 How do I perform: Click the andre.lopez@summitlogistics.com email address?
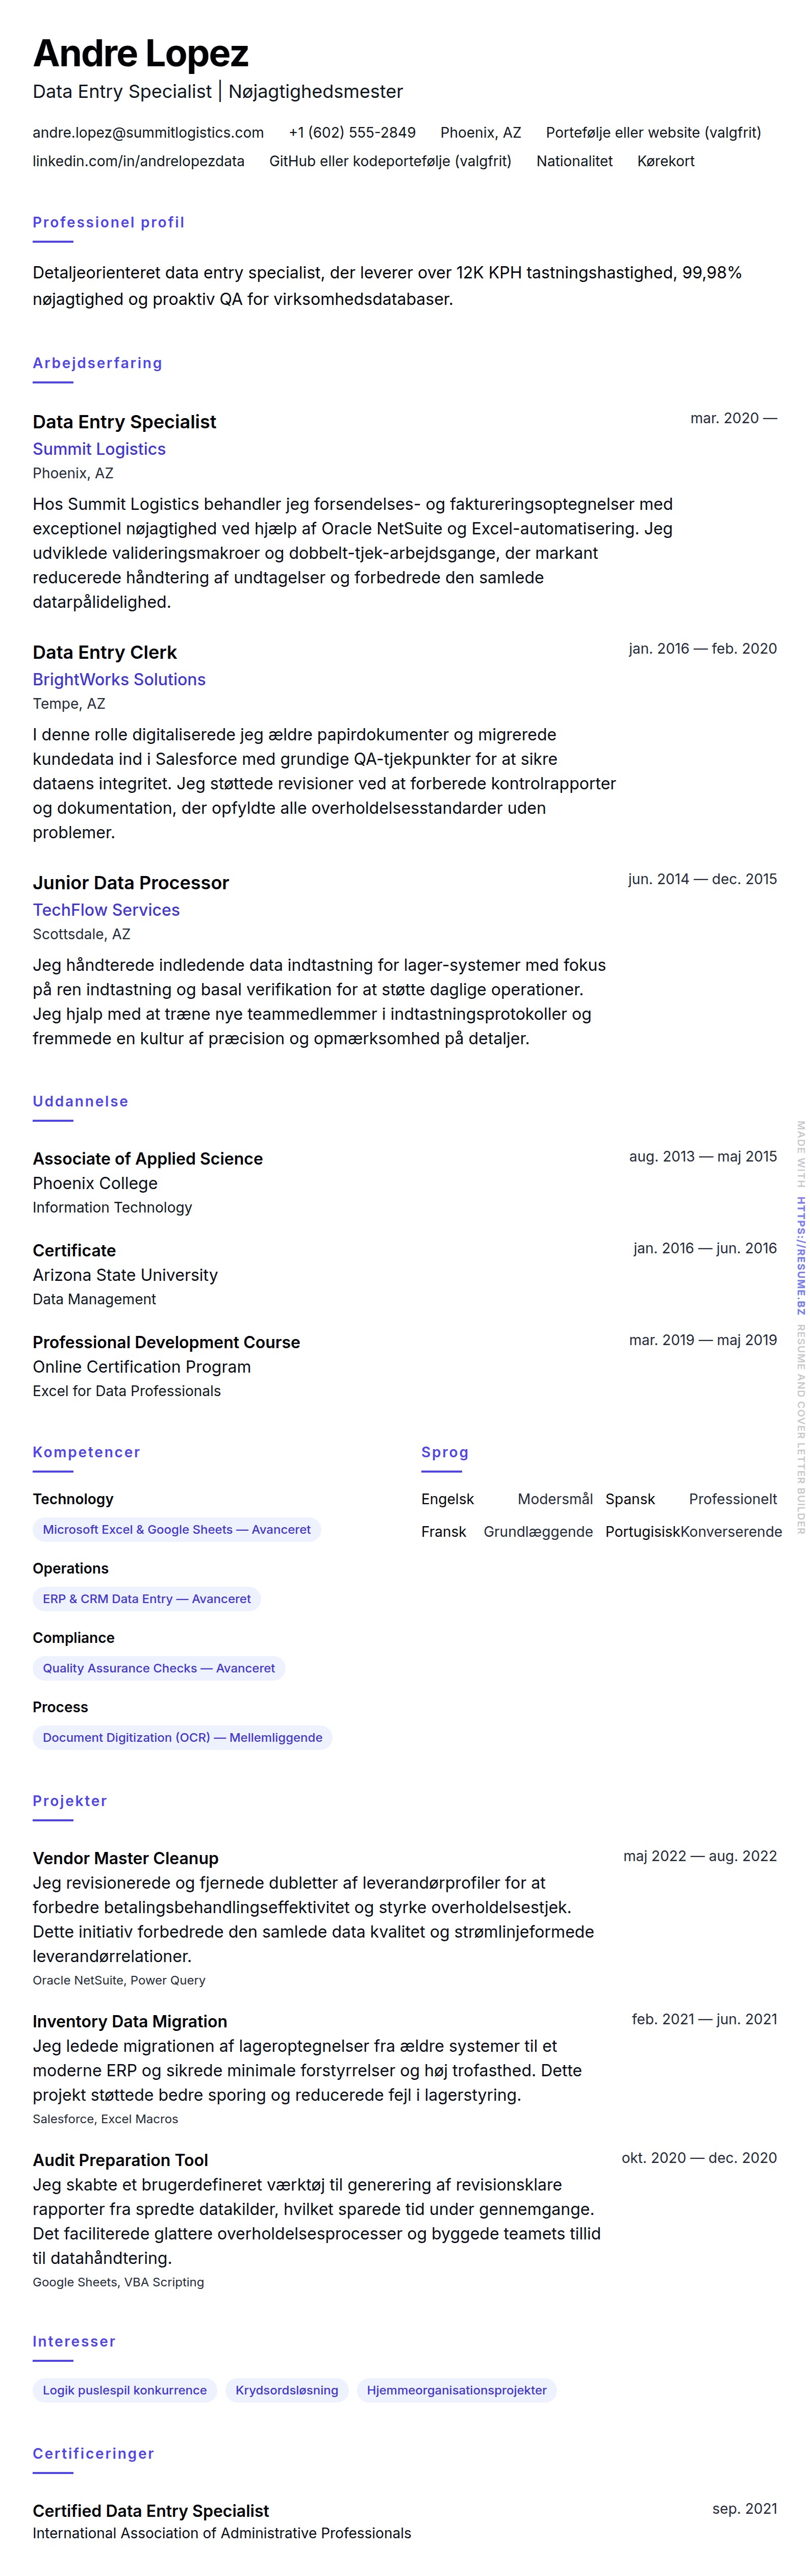tap(148, 132)
